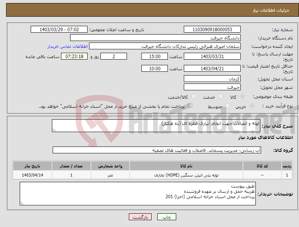Click the کد کالا column header
The width and height of the screenshot is (299, 227).
click(x=262, y=166)
